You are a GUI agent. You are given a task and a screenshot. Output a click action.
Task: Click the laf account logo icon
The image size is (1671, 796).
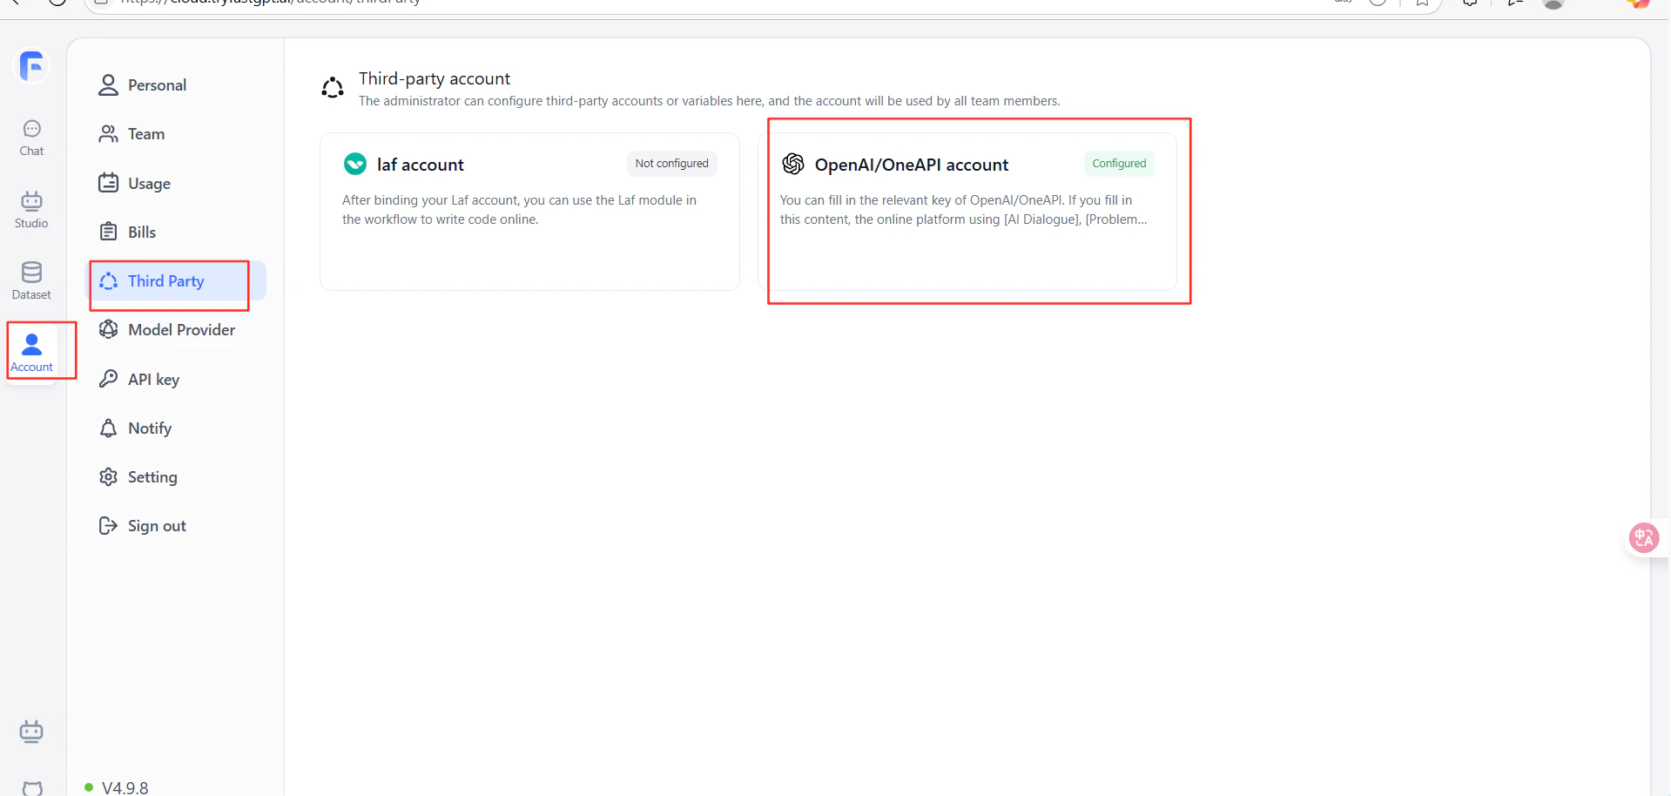[x=354, y=164]
